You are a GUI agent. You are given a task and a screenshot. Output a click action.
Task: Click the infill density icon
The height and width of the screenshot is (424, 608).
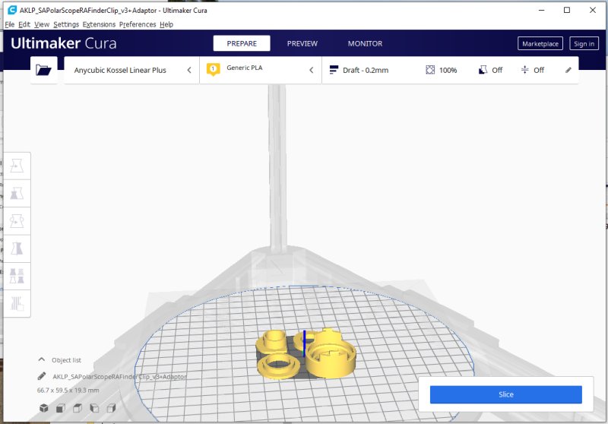coord(430,70)
